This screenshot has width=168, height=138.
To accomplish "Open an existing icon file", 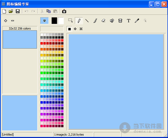I will point(11,11).
